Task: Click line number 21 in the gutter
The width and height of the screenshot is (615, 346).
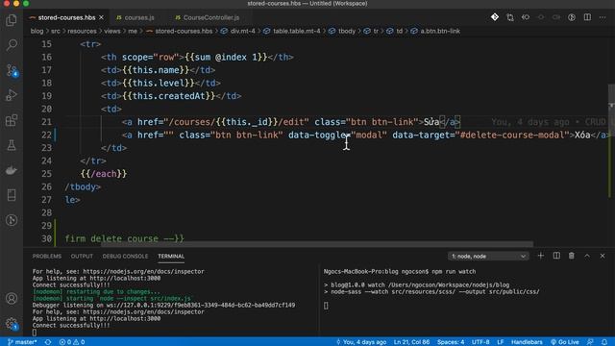Action: [46, 122]
